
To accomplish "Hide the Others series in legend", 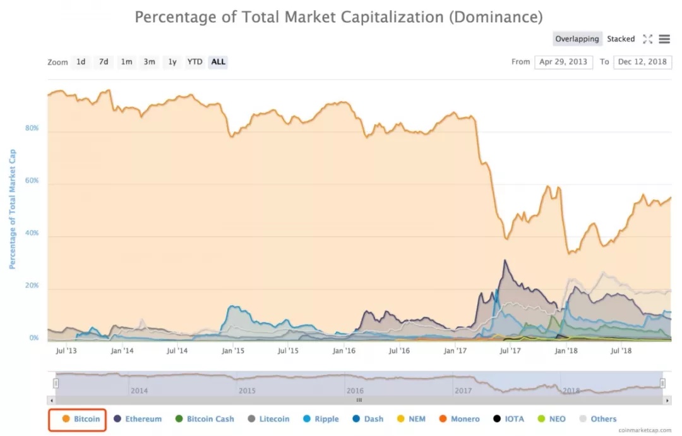I will [598, 419].
